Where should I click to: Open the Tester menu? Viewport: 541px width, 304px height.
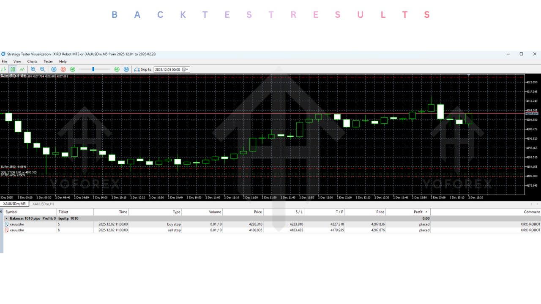coord(48,62)
